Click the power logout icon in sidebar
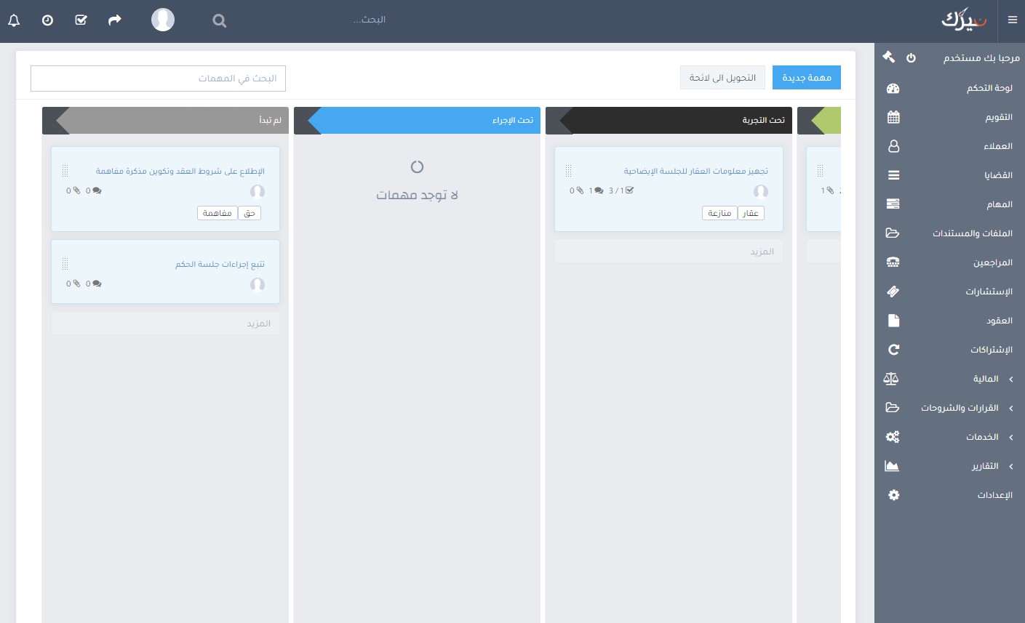 [911, 57]
